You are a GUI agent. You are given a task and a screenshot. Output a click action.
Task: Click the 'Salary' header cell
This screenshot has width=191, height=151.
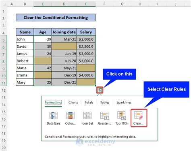(86, 32)
